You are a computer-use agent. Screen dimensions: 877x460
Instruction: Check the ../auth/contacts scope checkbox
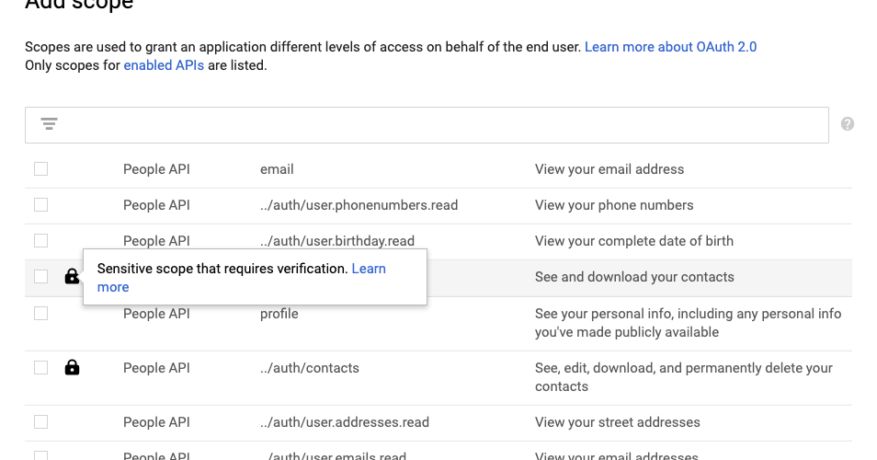(40, 368)
